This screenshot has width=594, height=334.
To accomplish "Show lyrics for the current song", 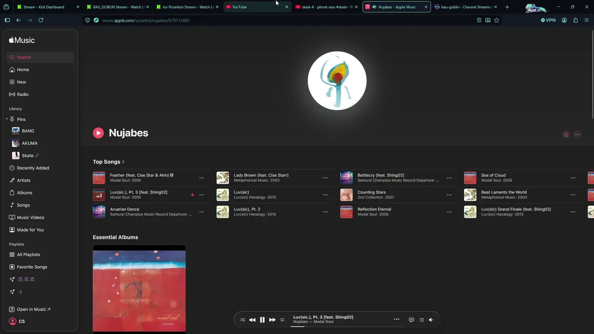I will pyautogui.click(x=411, y=320).
